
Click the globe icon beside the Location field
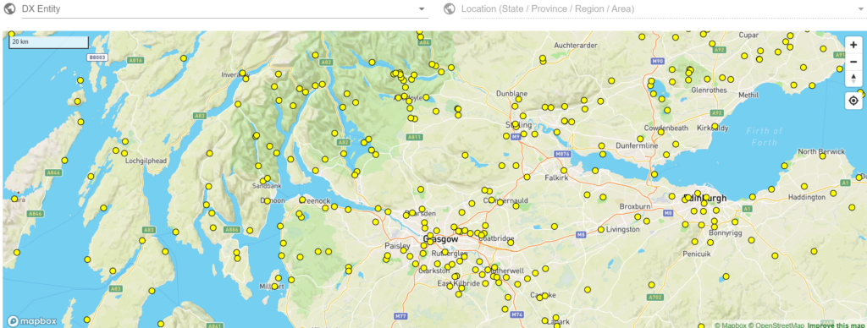tap(450, 8)
